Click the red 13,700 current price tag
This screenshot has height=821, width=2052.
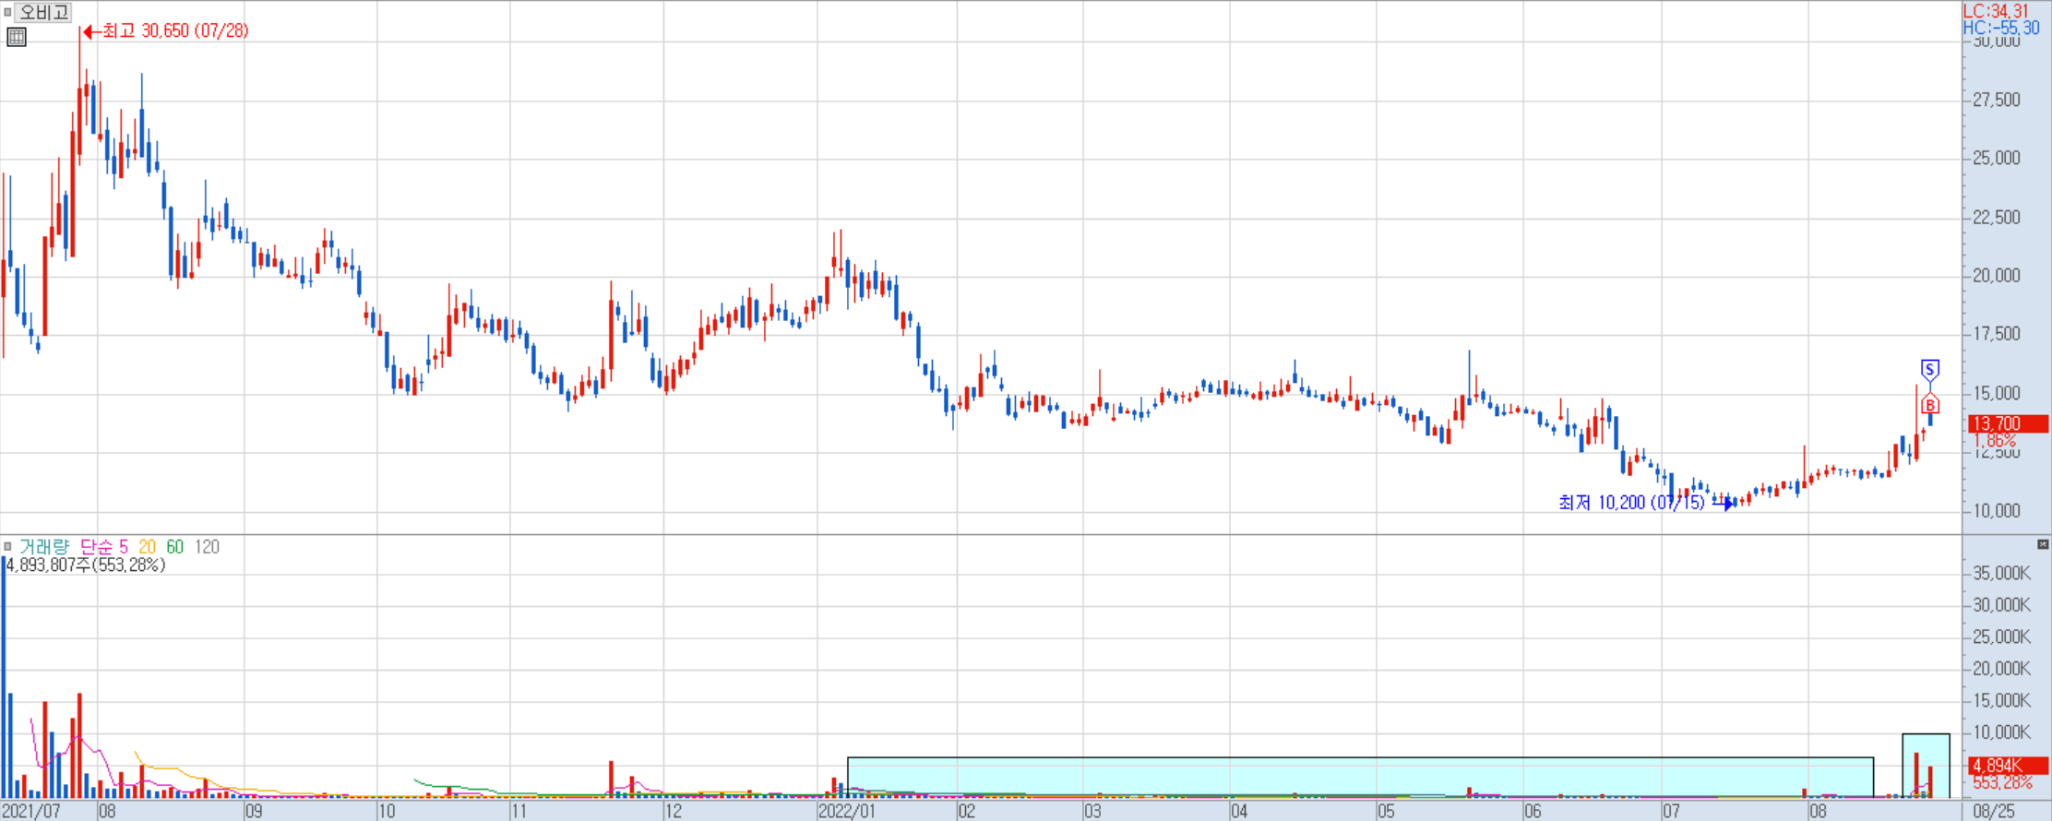tap(2008, 423)
